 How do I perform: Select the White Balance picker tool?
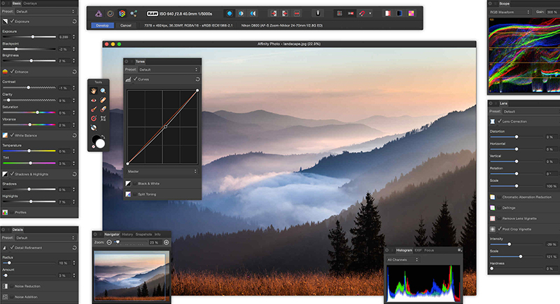coord(94,127)
